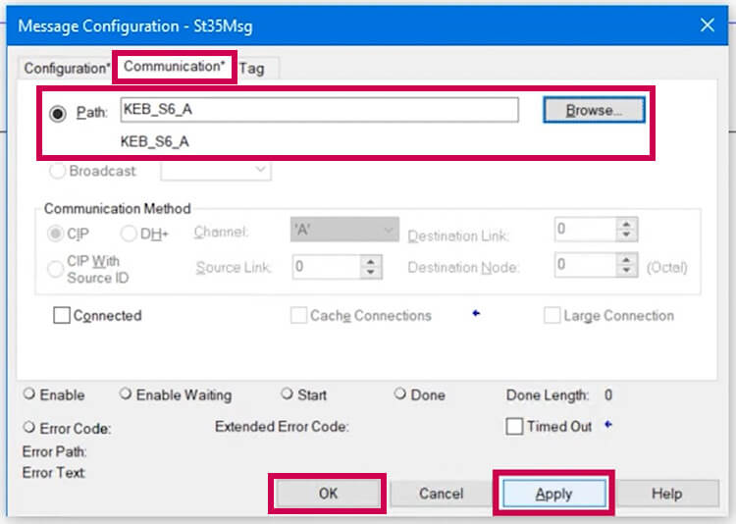Increase the Destination Node value

[x=626, y=260]
